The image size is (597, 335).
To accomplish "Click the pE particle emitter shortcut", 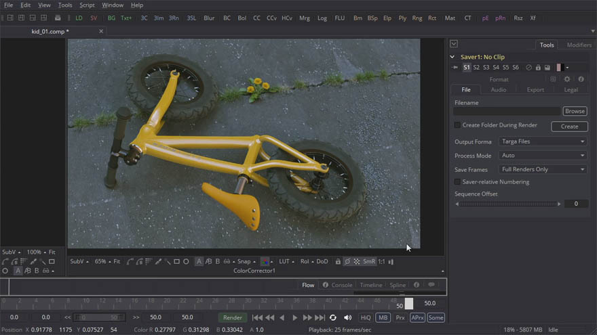I will click(x=485, y=18).
